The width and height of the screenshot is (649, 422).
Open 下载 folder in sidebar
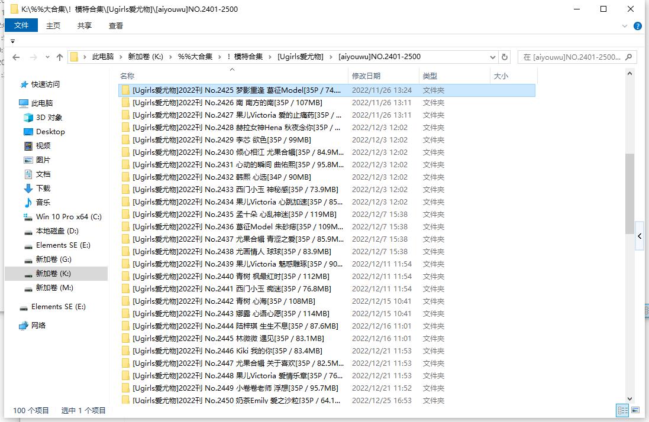(43, 188)
